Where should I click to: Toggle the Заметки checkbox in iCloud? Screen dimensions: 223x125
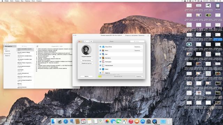(x=100, y=73)
